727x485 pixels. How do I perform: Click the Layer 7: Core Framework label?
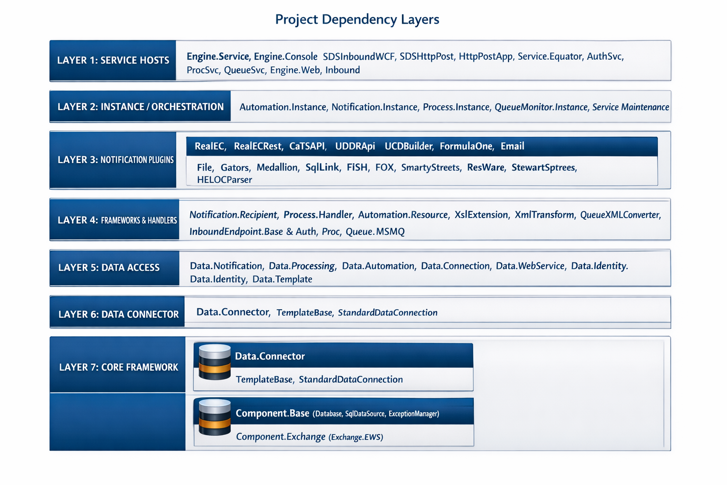[117, 367]
